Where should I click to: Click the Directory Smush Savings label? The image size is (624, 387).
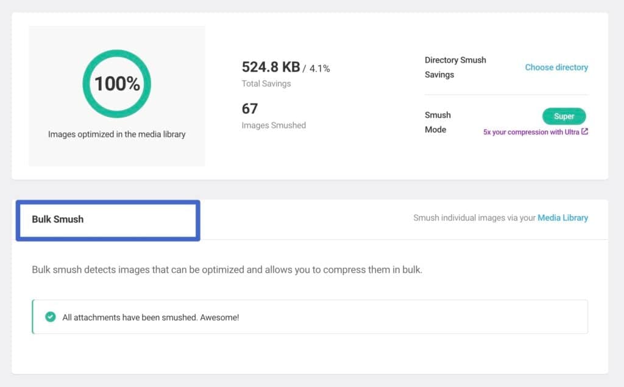tap(455, 68)
